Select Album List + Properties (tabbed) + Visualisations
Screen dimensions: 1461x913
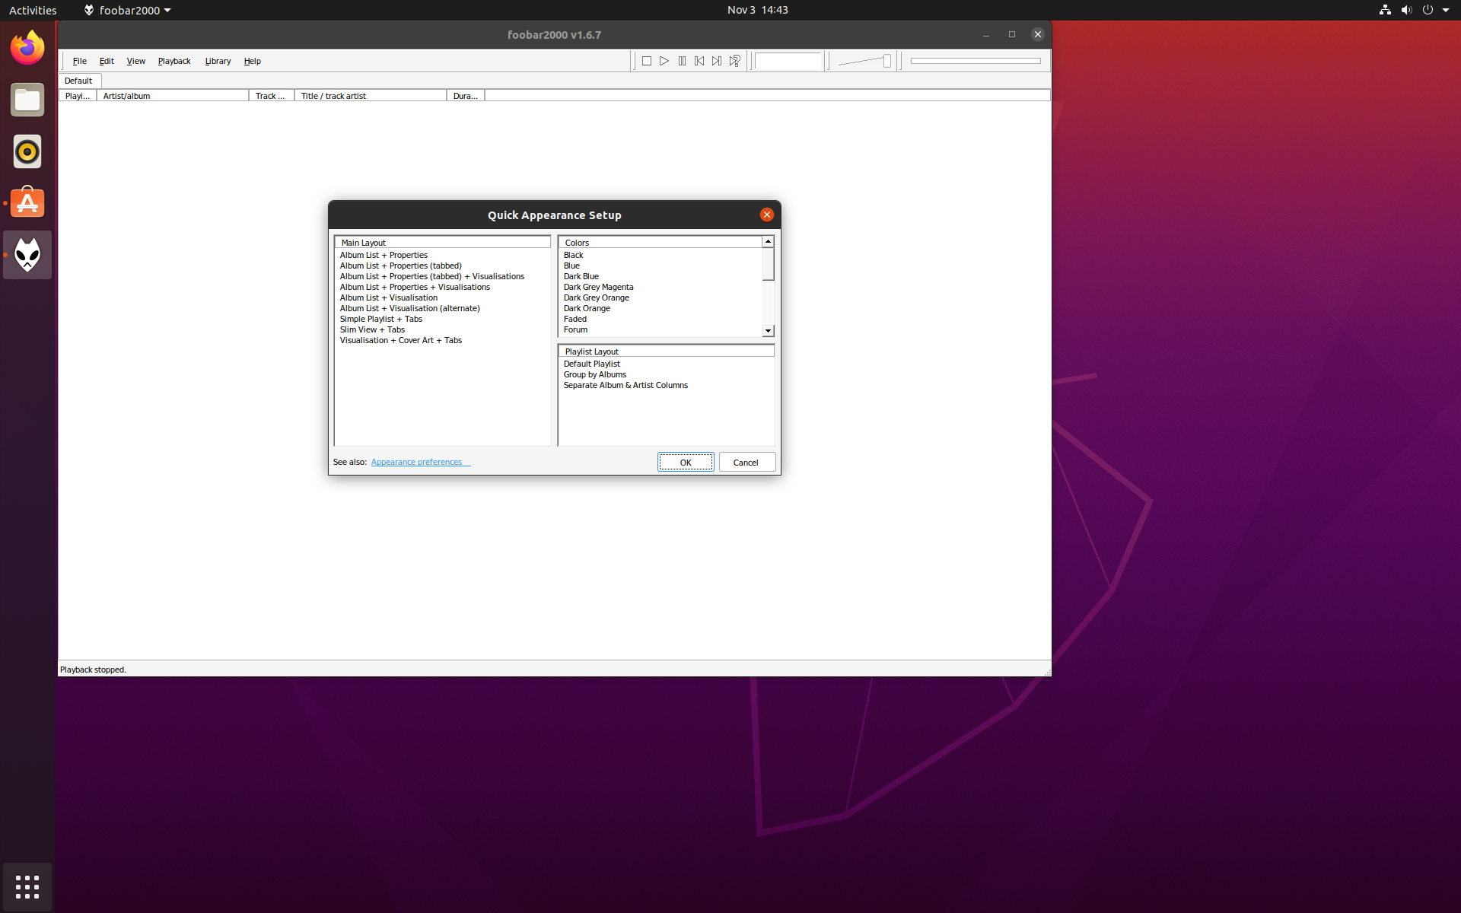coord(431,276)
